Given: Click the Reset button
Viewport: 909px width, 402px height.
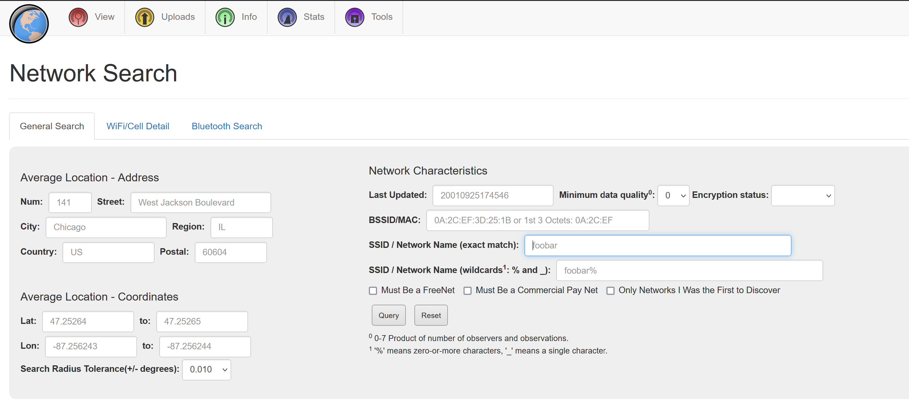Looking at the screenshot, I should [x=431, y=315].
